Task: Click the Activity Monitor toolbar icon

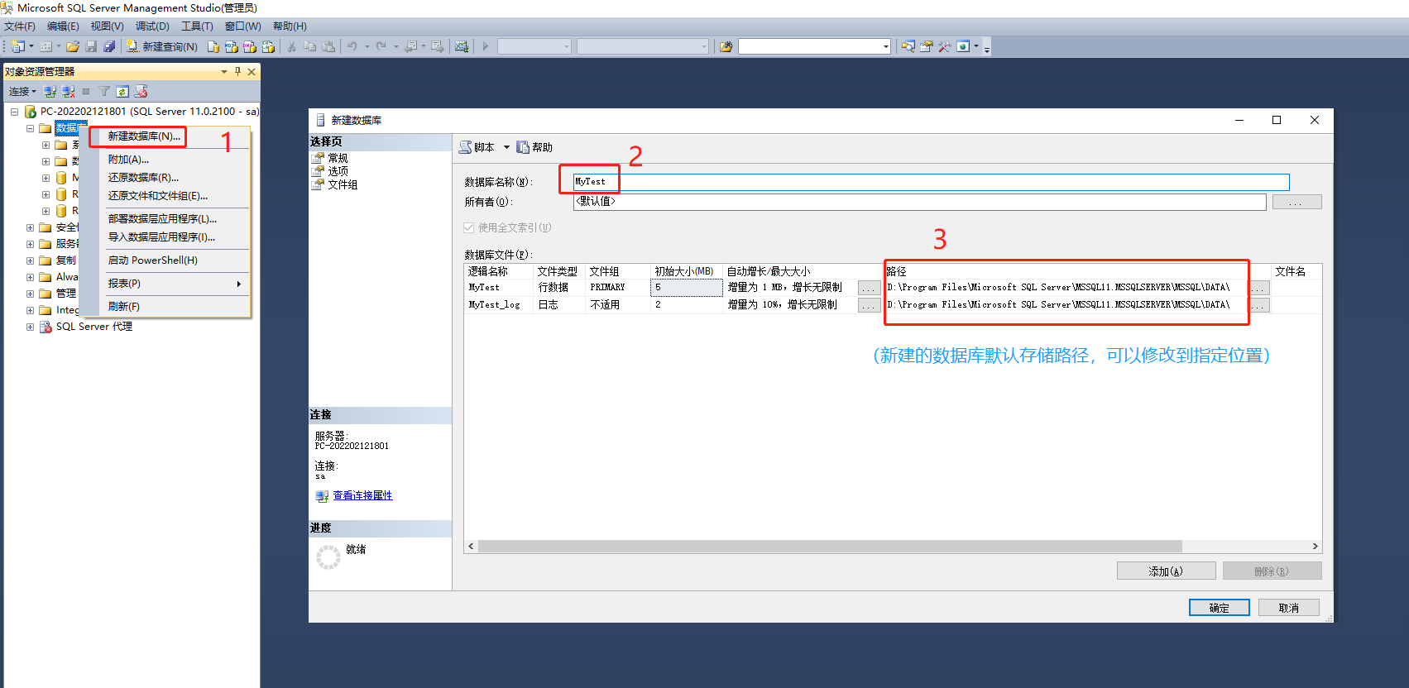Action: [462, 46]
